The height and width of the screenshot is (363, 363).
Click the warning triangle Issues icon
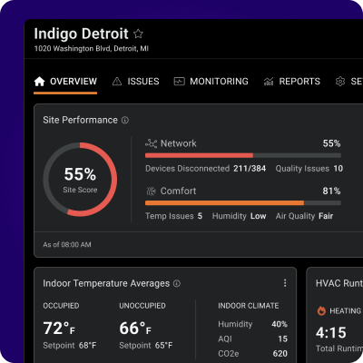[x=117, y=82]
